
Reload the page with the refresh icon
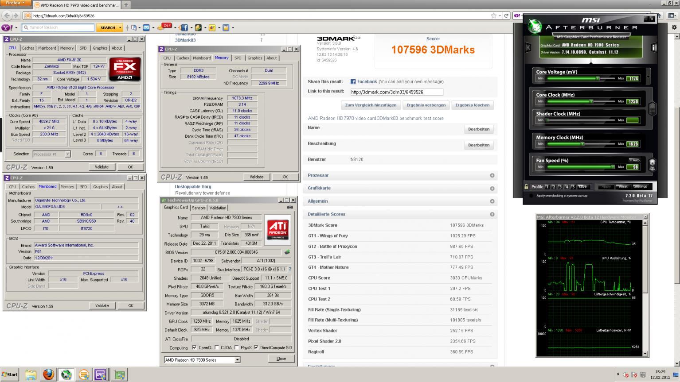tap(506, 15)
